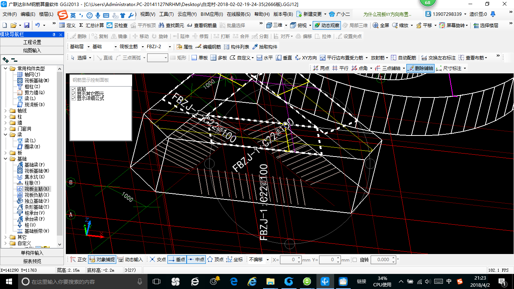Expand the 门窗洞 tree node
Viewport: 514px width, 289px height.
(x=6, y=129)
